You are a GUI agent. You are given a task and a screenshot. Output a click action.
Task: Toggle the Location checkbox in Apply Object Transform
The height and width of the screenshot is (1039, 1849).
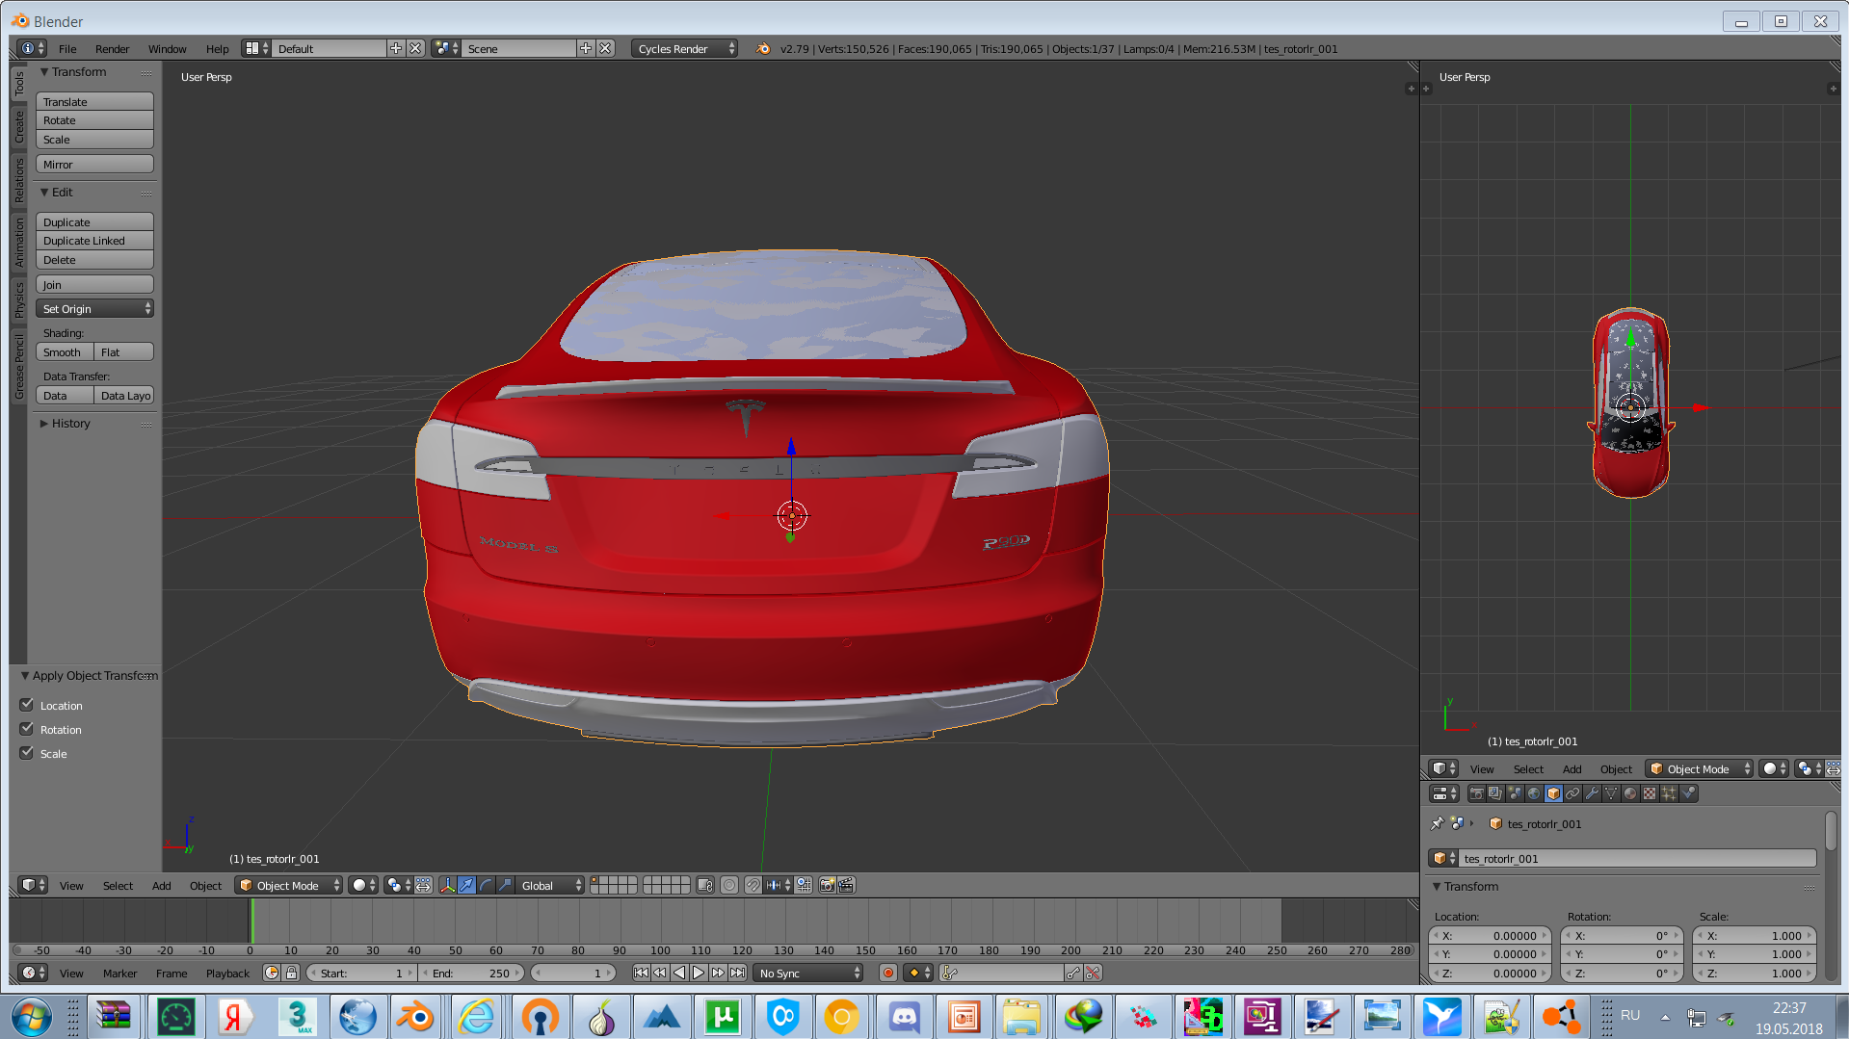tap(27, 705)
